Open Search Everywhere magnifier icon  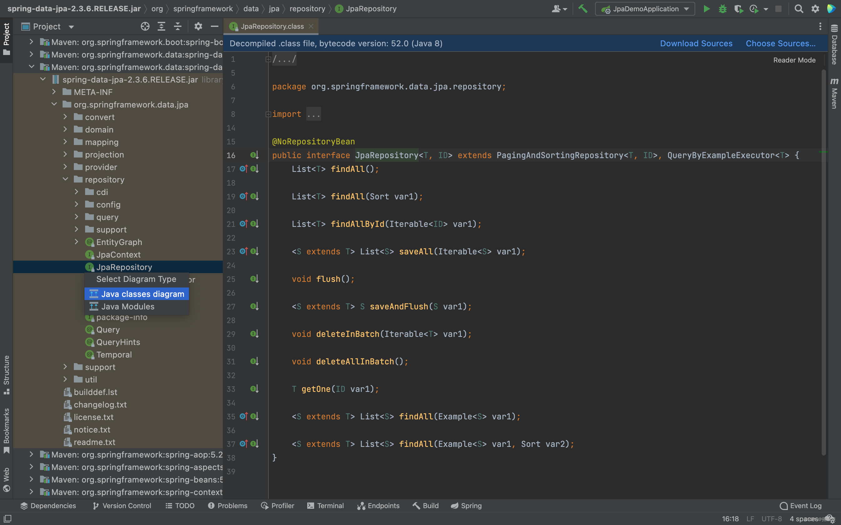click(798, 9)
